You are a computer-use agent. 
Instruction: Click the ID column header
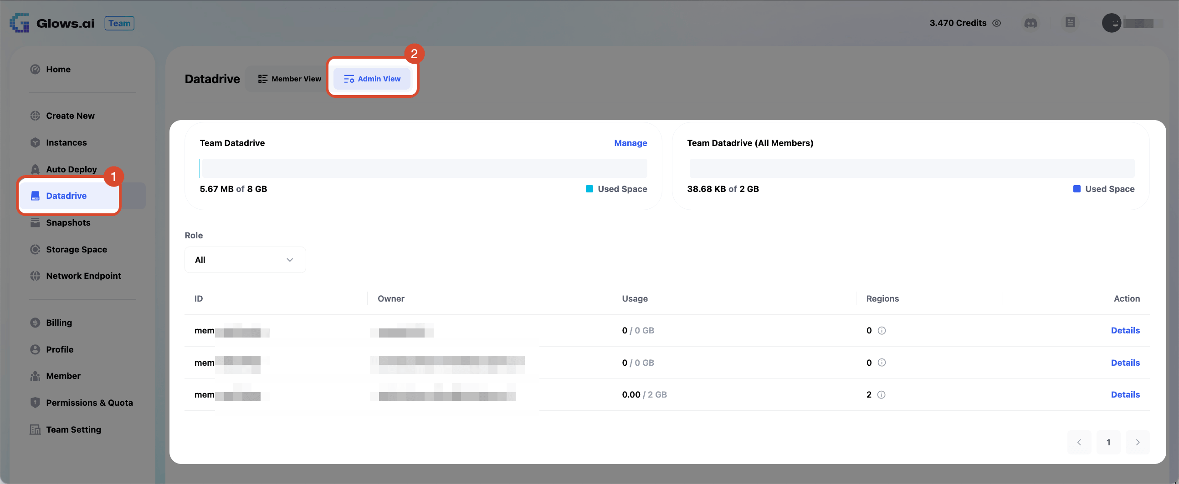199,298
